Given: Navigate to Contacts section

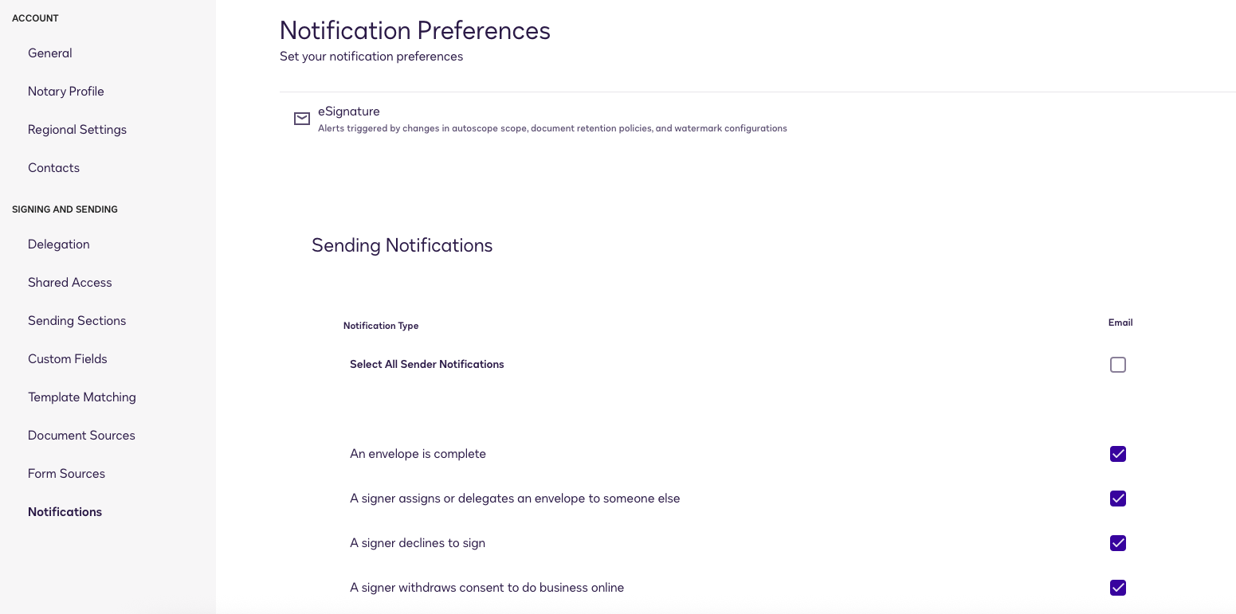Looking at the screenshot, I should (x=54, y=168).
